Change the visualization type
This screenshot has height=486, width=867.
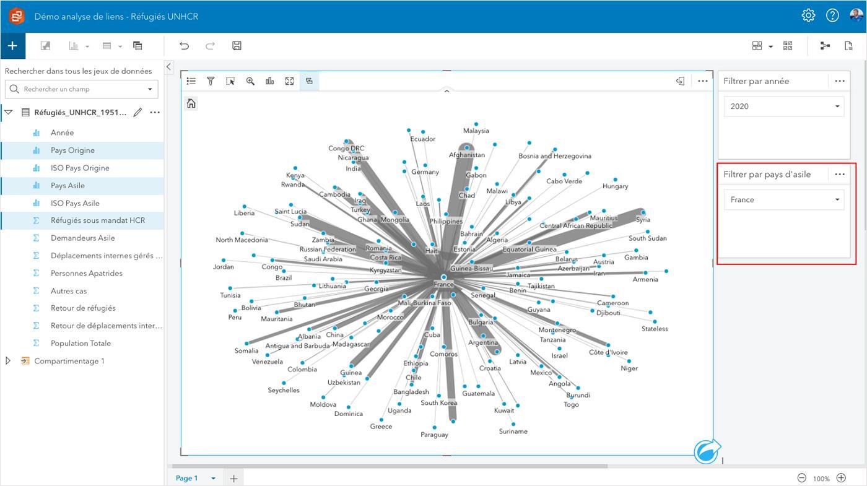pyautogui.click(x=270, y=81)
